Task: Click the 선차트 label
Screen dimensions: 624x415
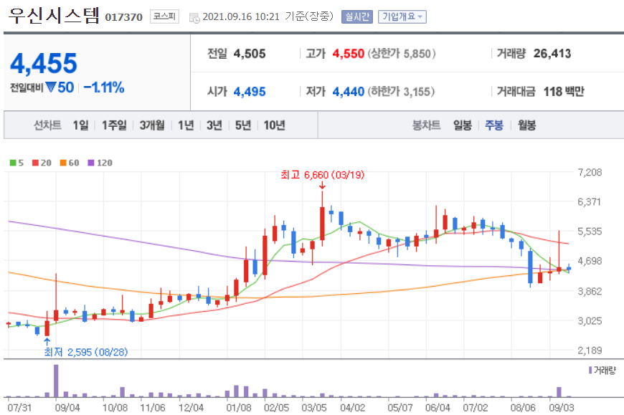Action: 47,125
